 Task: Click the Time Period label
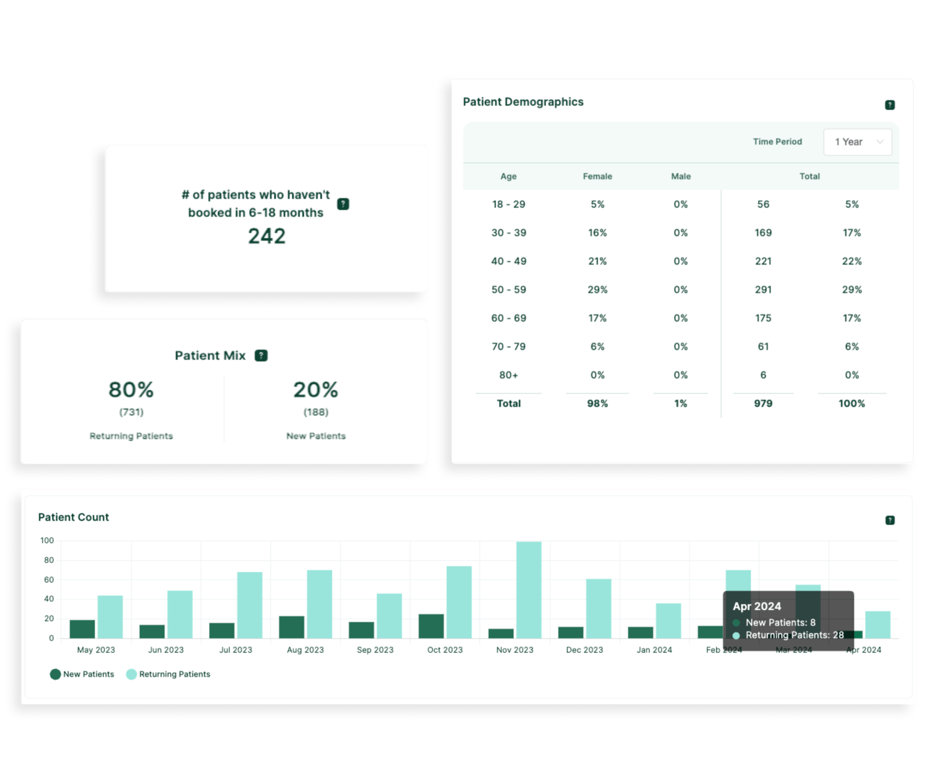pos(777,142)
